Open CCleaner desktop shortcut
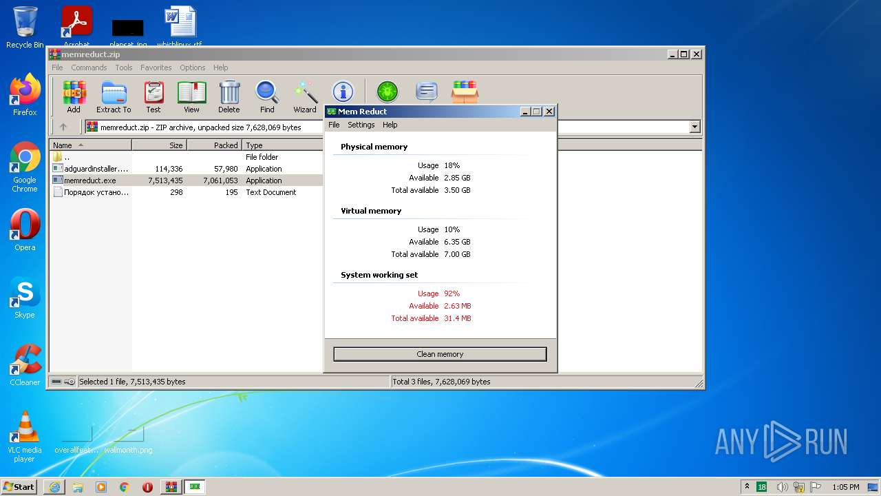The width and height of the screenshot is (881, 496). 25,365
